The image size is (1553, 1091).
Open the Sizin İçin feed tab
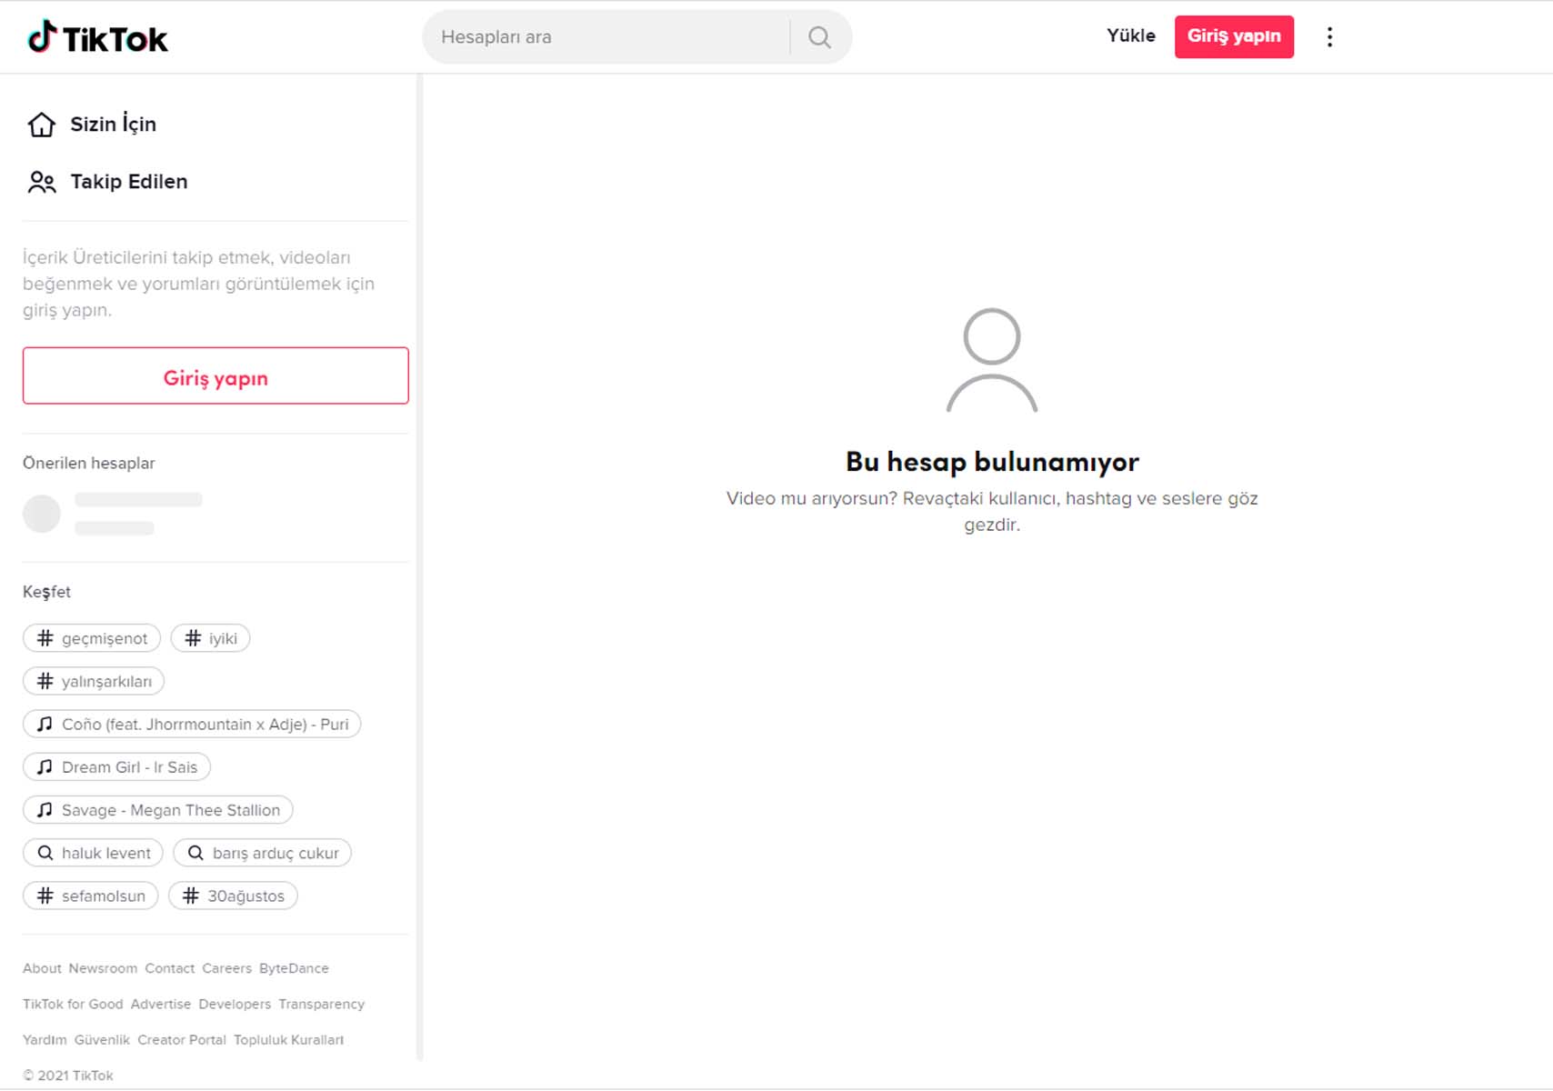[x=114, y=125]
